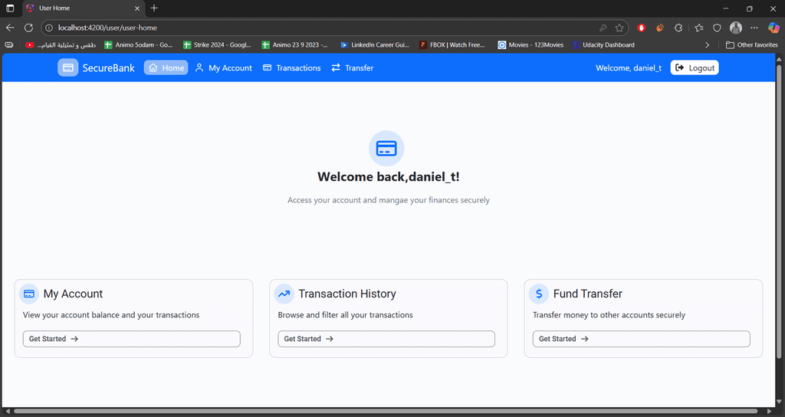785x417 pixels.
Task: Go to My Account in navbar
Action: pyautogui.click(x=223, y=67)
